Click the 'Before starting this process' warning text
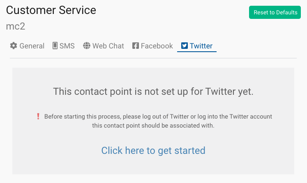Viewport: 307px width, 183px height. (x=158, y=117)
